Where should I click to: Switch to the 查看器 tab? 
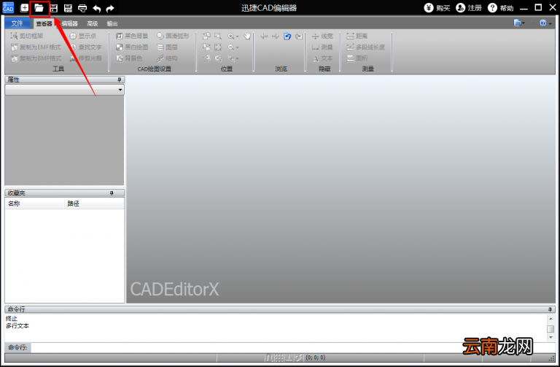(x=44, y=23)
